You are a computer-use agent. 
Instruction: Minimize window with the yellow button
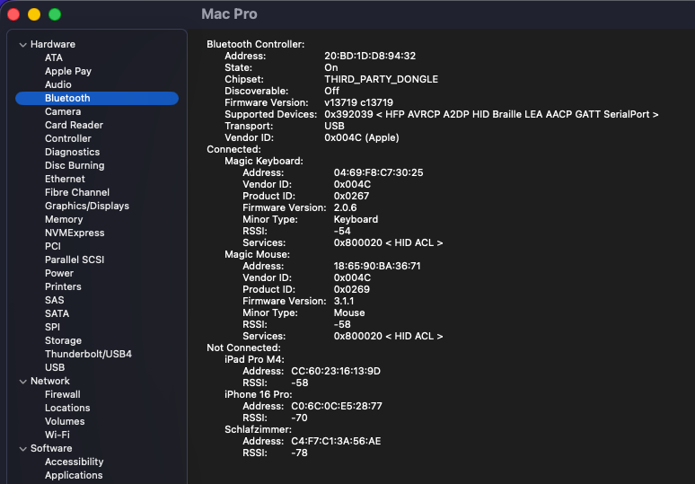point(34,14)
